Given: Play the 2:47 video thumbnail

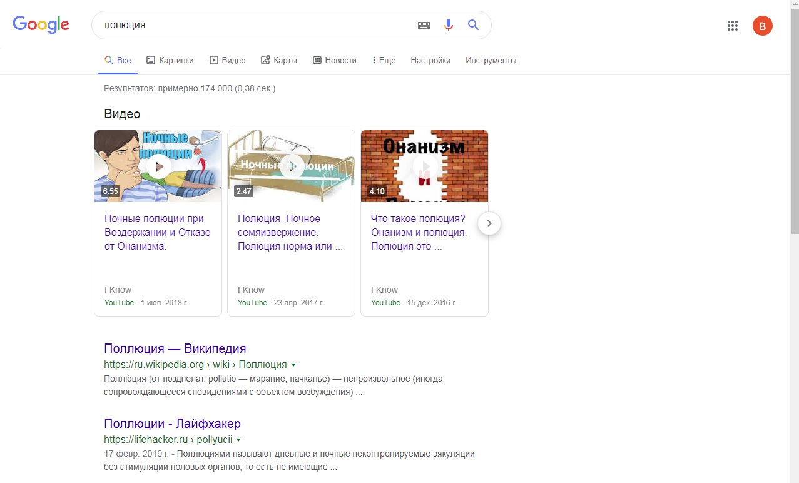Looking at the screenshot, I should pos(291,166).
